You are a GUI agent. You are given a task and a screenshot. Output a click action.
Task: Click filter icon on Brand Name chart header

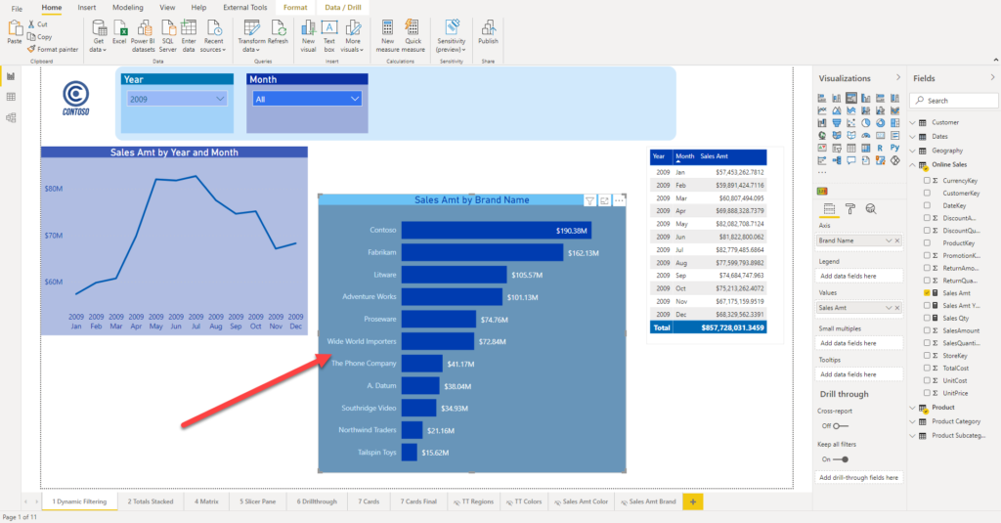(589, 201)
